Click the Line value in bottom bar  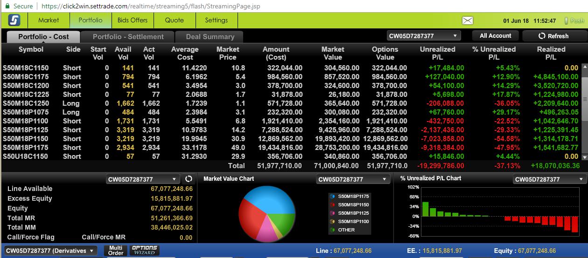[x=353, y=251]
